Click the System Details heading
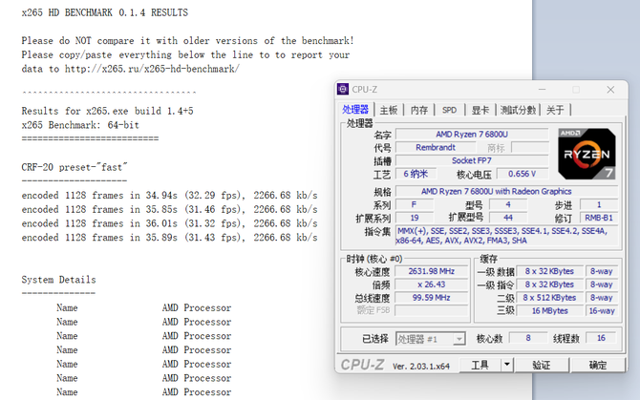640x400 pixels. tap(59, 280)
